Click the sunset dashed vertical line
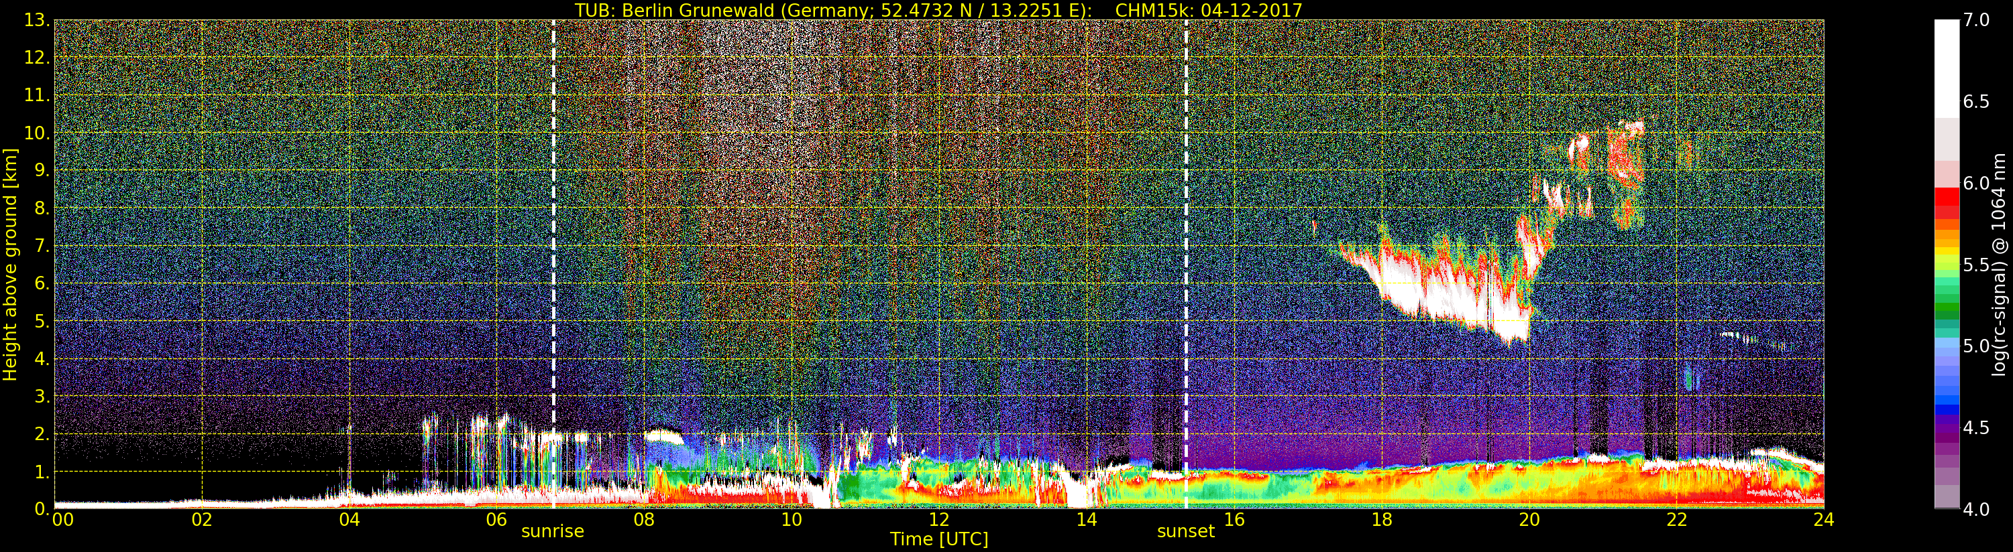This screenshot has height=552, width=2013. click(1185, 234)
